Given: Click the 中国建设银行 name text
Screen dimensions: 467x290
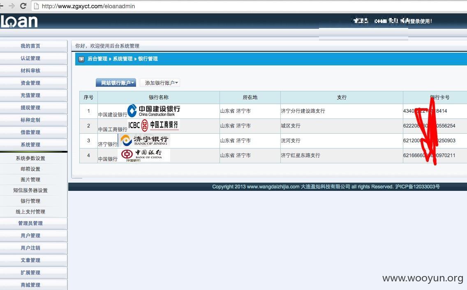Looking at the screenshot, I should coord(113,115).
